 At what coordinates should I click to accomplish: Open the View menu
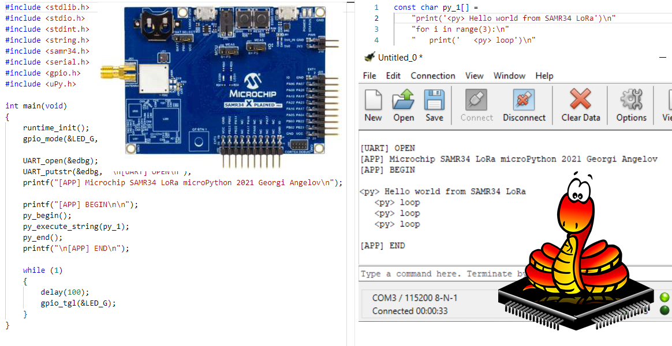(475, 76)
